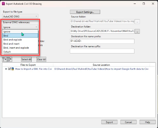Close the Export dialog window
158x128 pixels.
(x=153, y=4)
